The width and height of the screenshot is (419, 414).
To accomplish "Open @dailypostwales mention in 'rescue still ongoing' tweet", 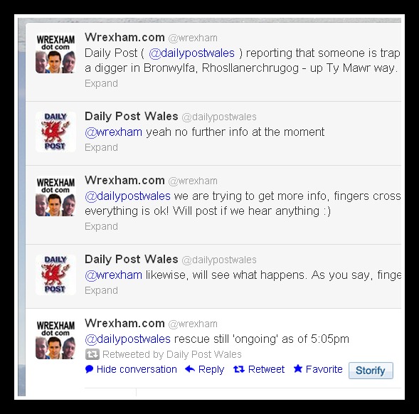I will 127,339.
